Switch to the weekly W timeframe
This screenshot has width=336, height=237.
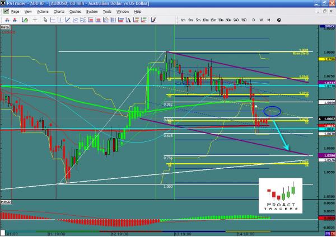point(261,20)
